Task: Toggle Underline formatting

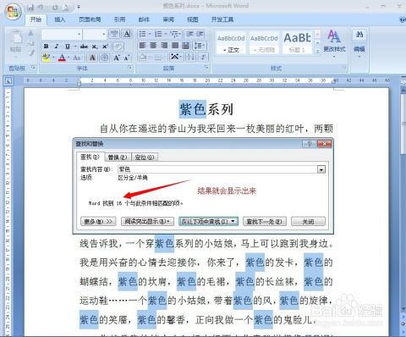Action: pos(67,47)
